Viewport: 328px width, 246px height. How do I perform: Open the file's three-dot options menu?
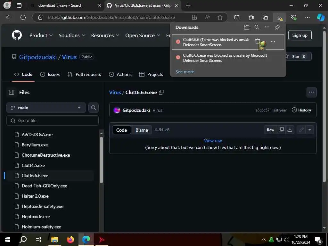(311, 92)
